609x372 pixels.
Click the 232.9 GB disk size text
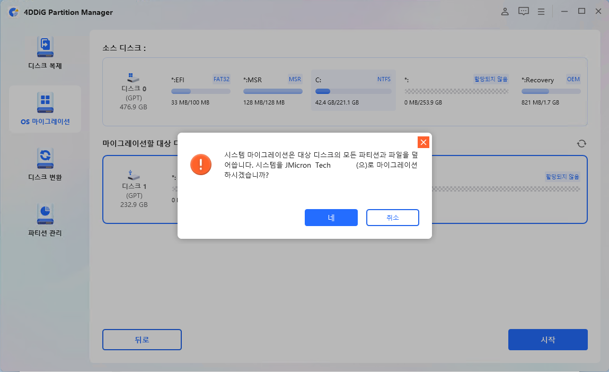click(134, 204)
